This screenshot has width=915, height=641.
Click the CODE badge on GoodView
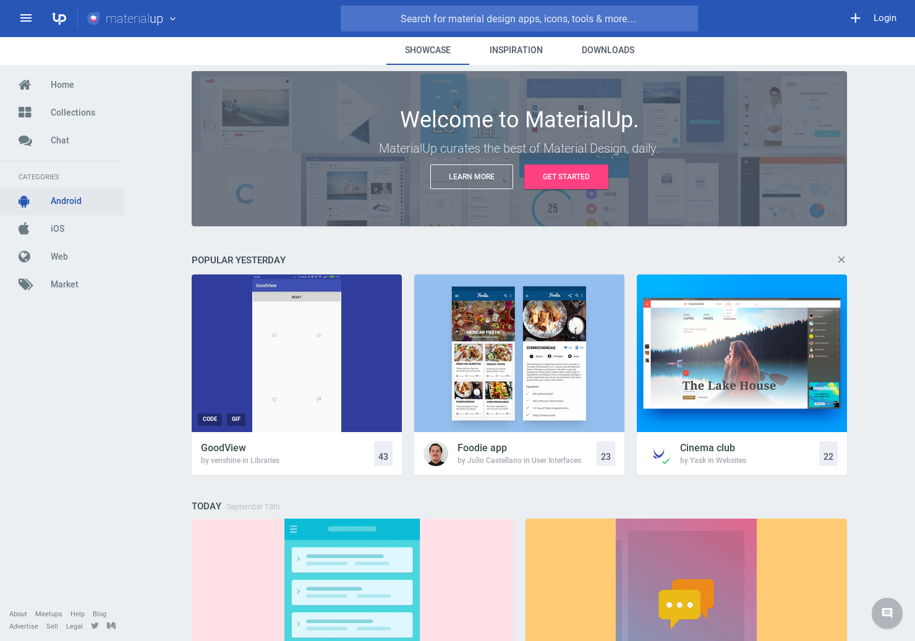click(x=210, y=419)
